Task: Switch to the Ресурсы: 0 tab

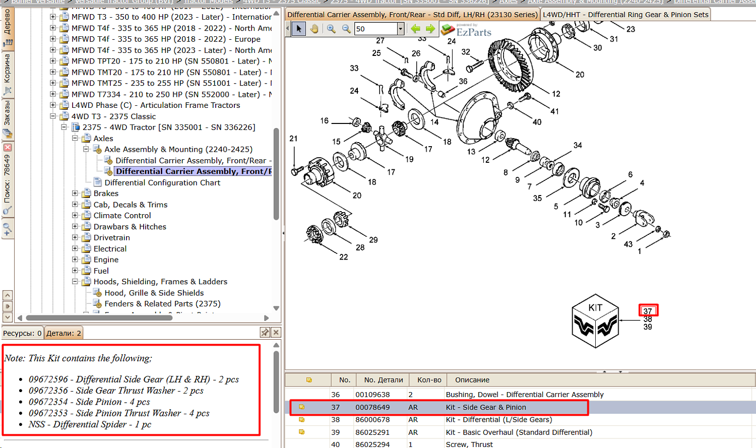Action: pos(22,333)
